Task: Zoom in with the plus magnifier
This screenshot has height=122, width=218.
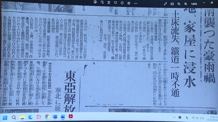Action: [186, 4]
